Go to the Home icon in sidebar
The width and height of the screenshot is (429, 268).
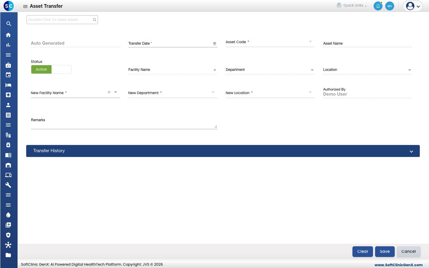[x=8, y=35]
